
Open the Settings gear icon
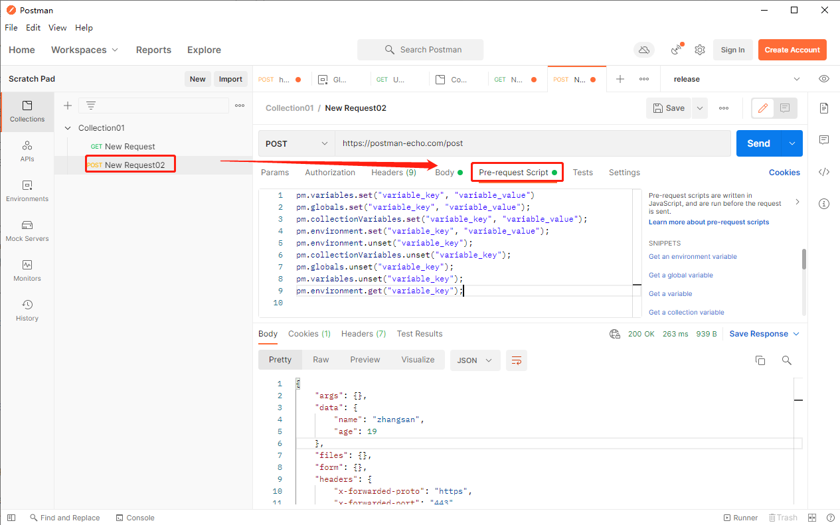coord(699,50)
